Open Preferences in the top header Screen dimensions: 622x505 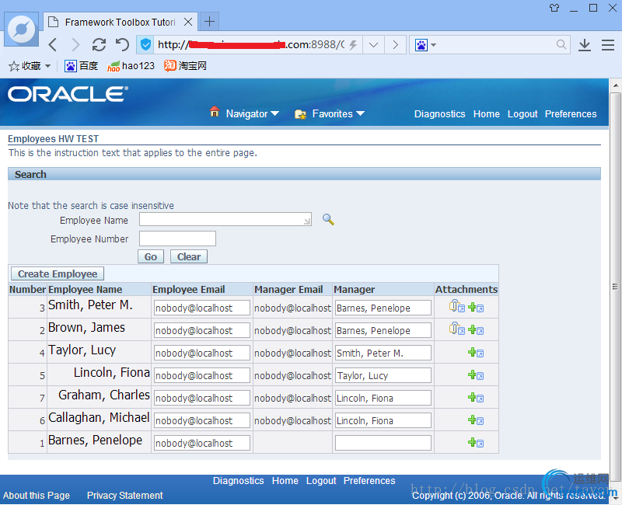(571, 114)
